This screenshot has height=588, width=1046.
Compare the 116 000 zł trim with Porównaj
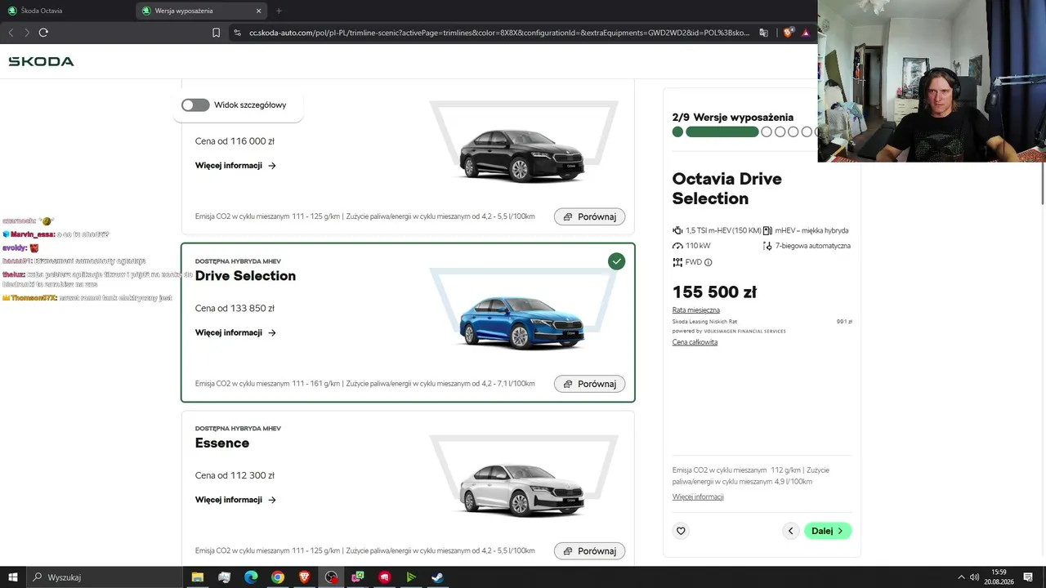pos(590,216)
